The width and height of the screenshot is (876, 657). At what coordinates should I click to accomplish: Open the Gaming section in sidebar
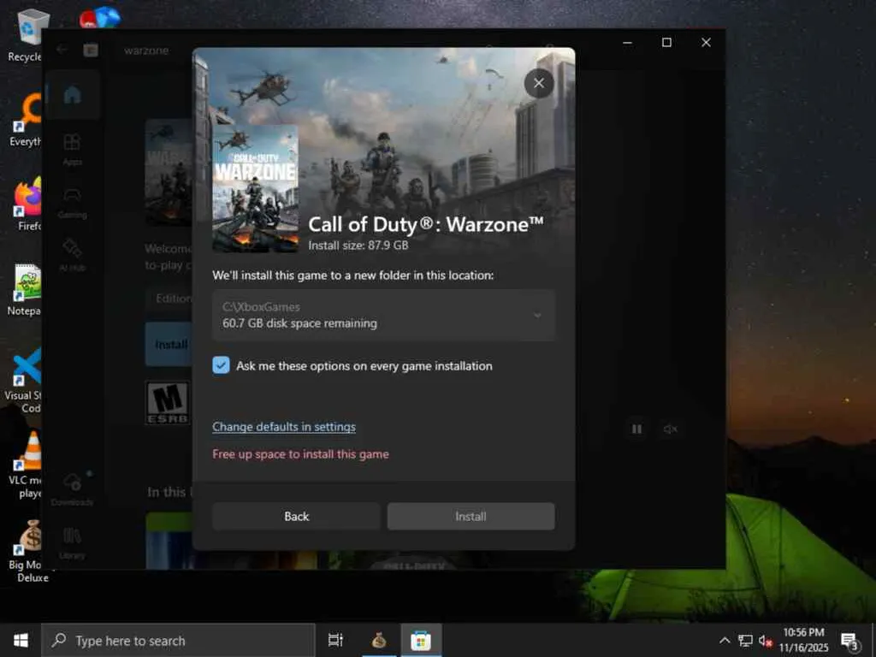(72, 202)
